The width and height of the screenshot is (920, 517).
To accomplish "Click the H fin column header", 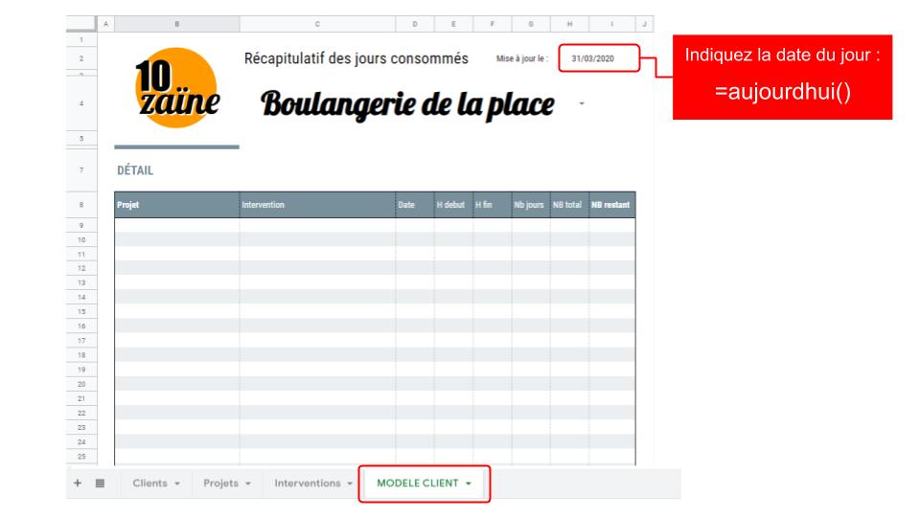I will click(493, 205).
